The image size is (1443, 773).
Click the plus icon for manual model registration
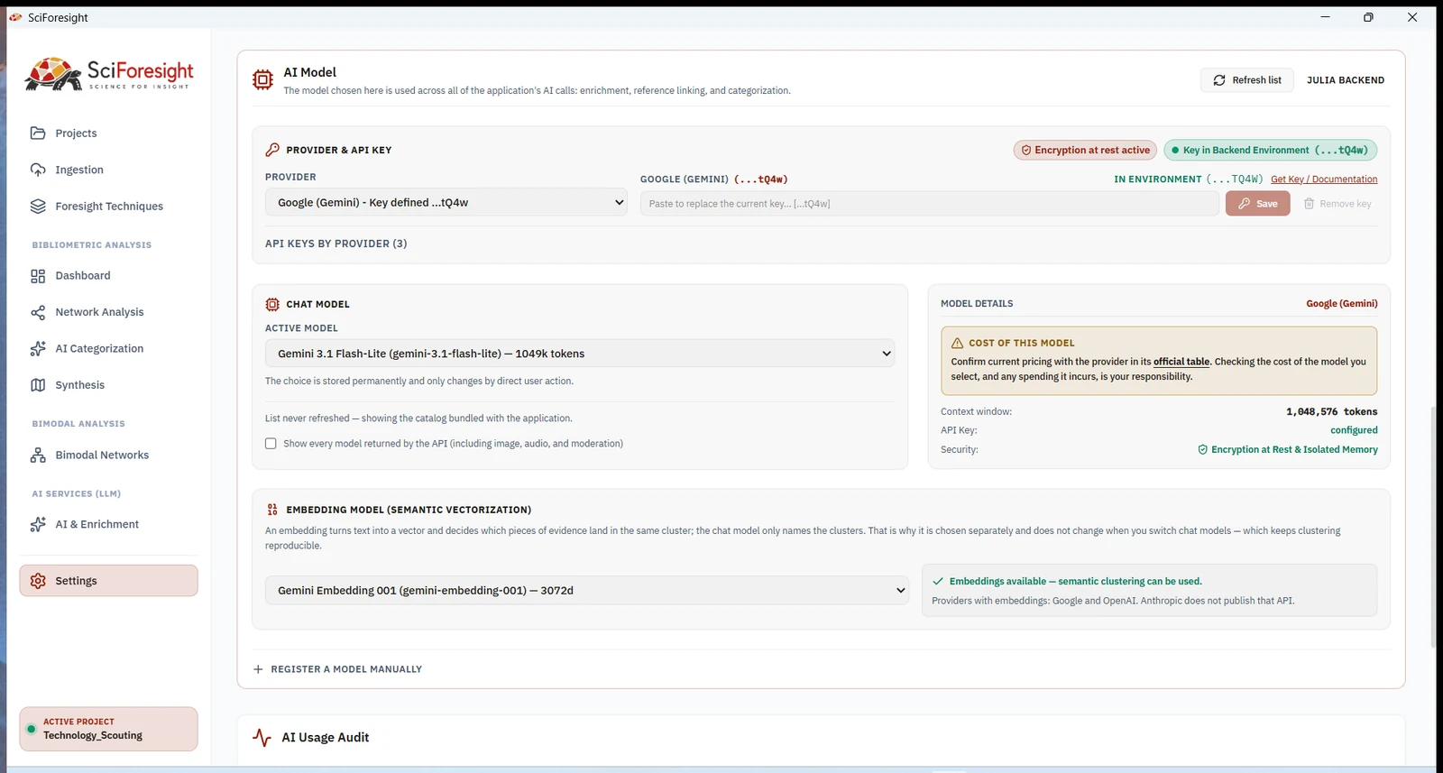[x=258, y=669]
